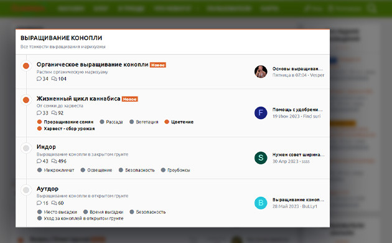Open the "Индор" forum section
The image size is (392, 243).
(x=46, y=146)
